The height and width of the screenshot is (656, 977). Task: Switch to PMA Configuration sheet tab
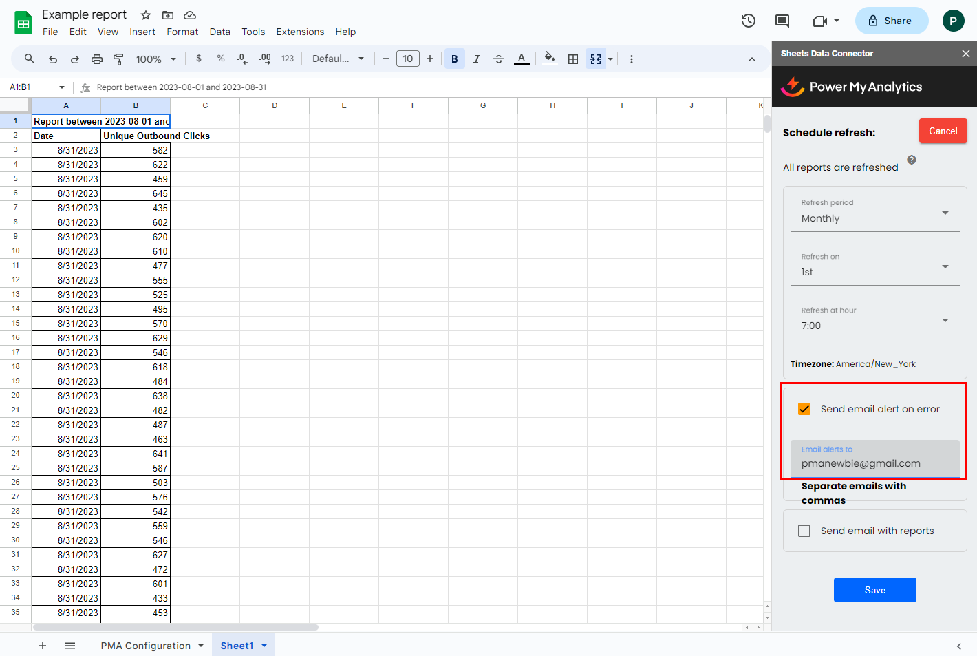[x=145, y=646]
